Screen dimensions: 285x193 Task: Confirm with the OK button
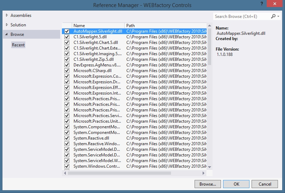coord(236,184)
